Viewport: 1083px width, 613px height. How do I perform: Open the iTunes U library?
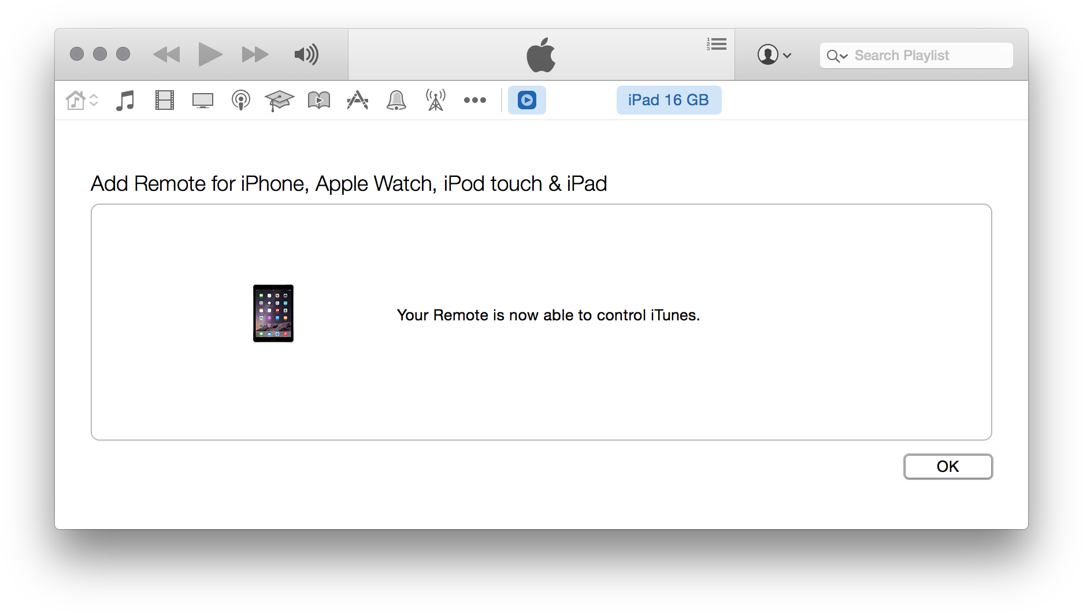[279, 101]
